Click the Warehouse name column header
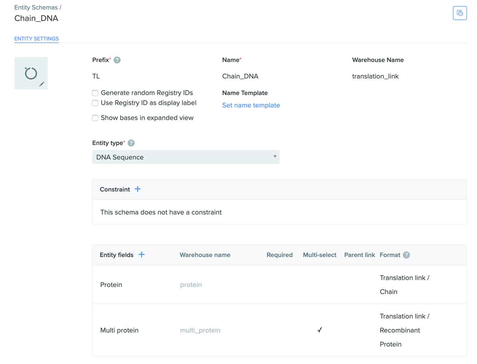 pos(205,255)
